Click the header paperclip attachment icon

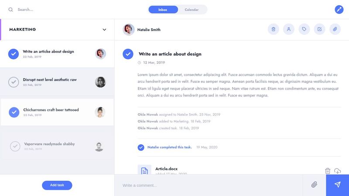335,29
